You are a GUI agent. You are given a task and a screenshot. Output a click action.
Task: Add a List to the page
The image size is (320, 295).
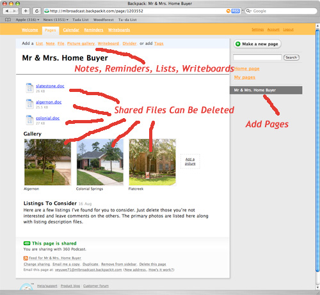[x=39, y=43]
